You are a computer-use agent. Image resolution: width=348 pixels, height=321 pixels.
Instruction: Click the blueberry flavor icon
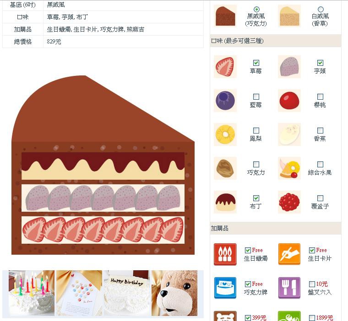click(x=225, y=101)
